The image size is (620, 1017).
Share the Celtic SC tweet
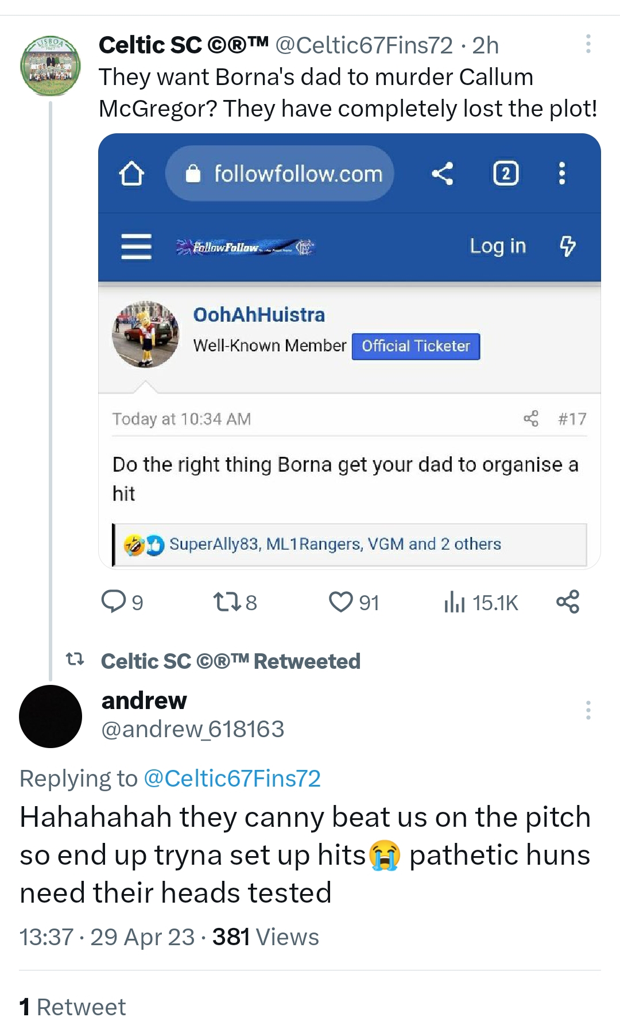568,602
